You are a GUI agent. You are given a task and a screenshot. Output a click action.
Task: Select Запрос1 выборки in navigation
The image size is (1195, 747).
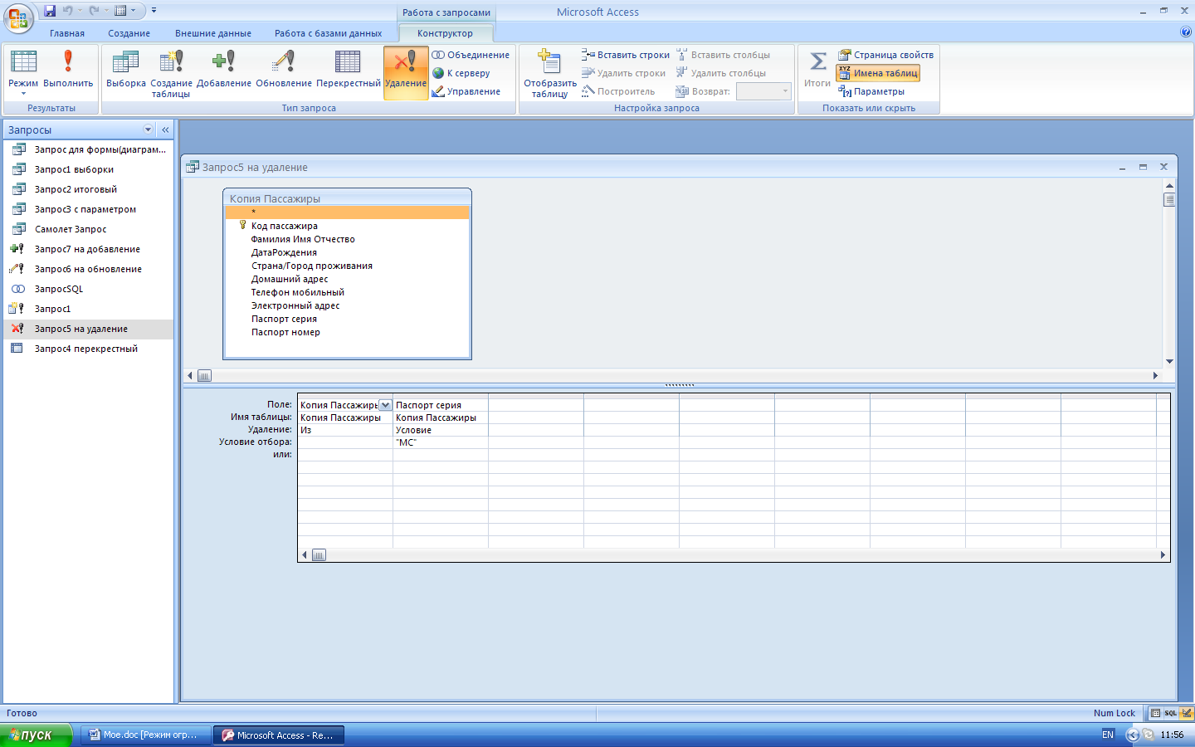pyautogui.click(x=88, y=169)
